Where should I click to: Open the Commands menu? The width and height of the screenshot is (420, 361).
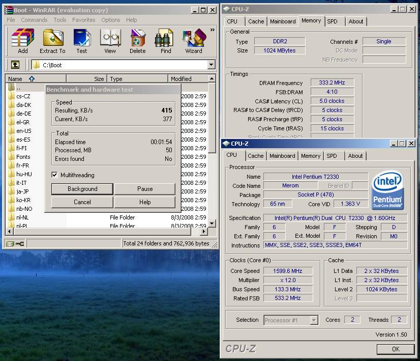[34, 20]
